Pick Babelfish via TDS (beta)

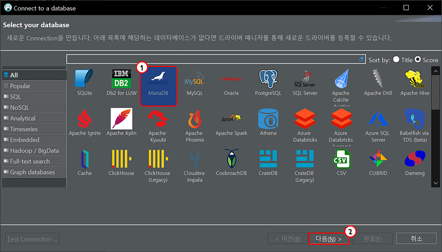point(414,125)
